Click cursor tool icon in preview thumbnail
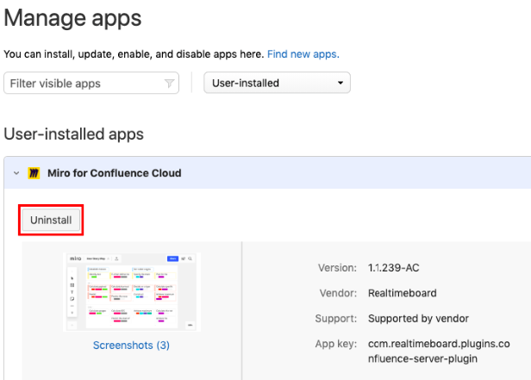The width and height of the screenshot is (531, 380). coord(72,277)
